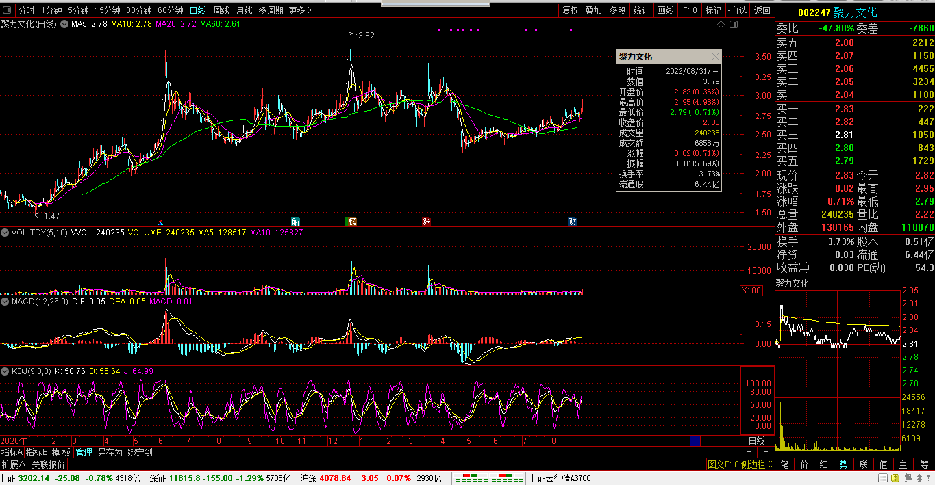Click the 榜 marker icon on chart
Viewport: 935px width, 485px height.
click(x=351, y=221)
